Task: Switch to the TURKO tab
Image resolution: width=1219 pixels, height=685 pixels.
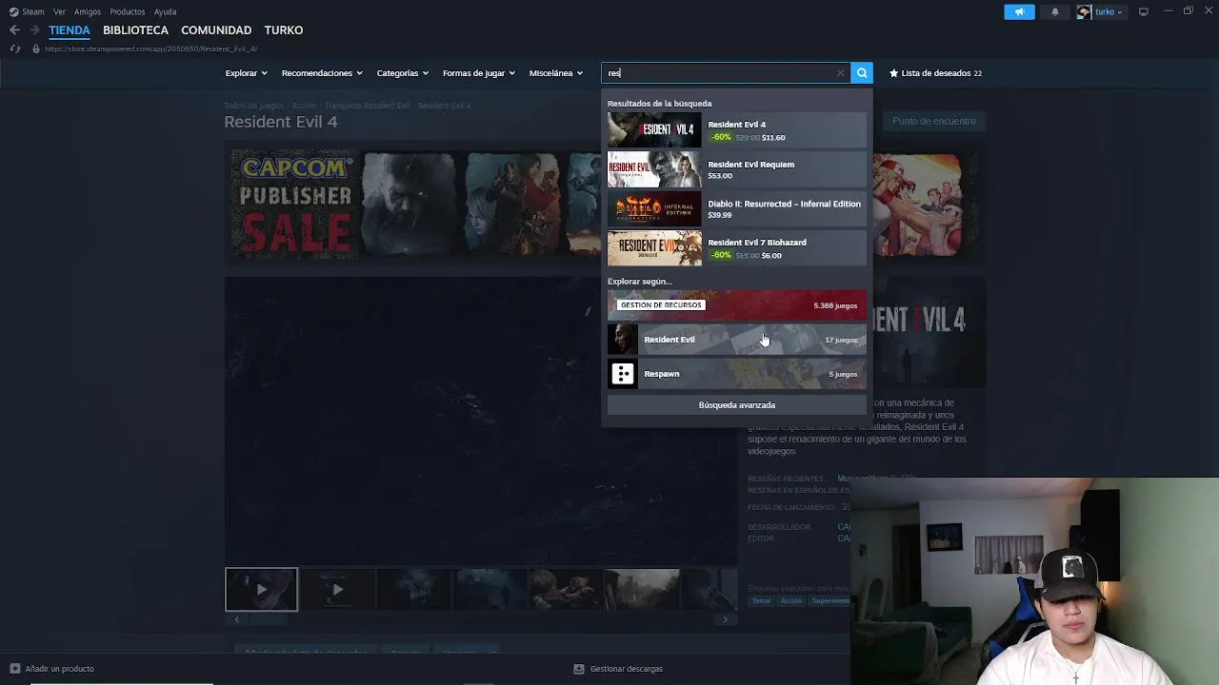Action: point(284,30)
